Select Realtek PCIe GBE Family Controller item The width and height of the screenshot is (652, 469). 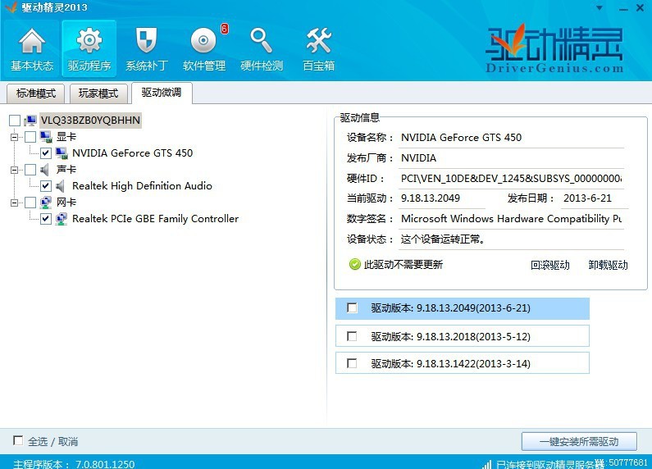155,219
